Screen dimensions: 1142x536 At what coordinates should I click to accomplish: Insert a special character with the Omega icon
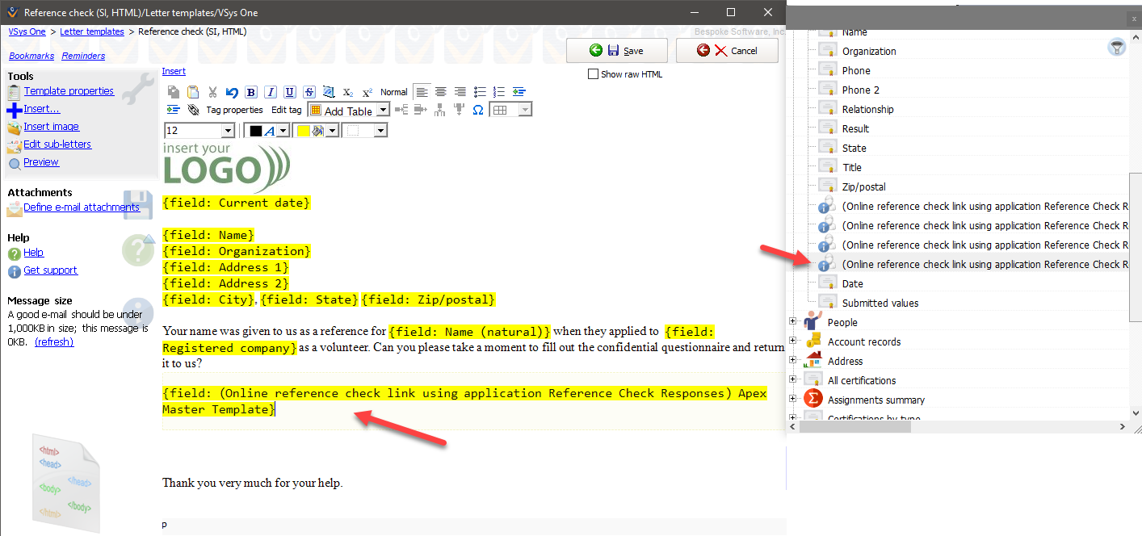pos(478,110)
